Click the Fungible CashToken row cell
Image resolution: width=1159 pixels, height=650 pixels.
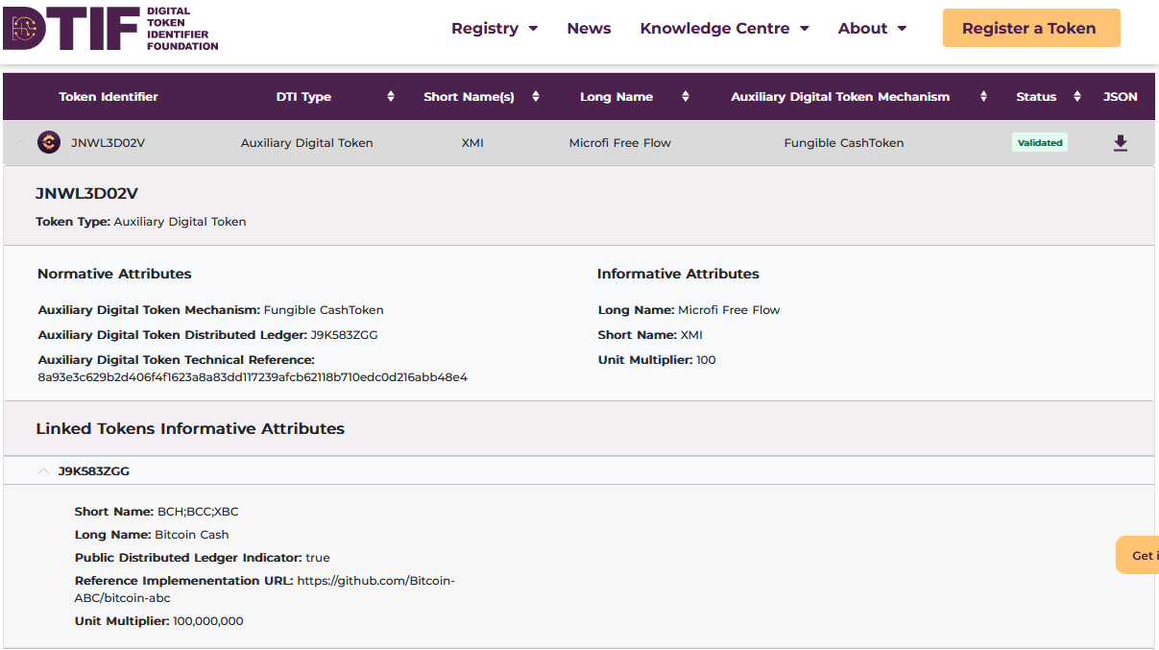[844, 143]
